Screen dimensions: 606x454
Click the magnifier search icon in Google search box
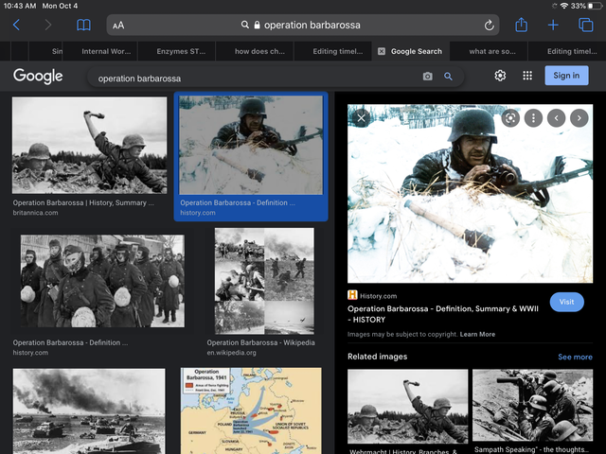(x=448, y=77)
